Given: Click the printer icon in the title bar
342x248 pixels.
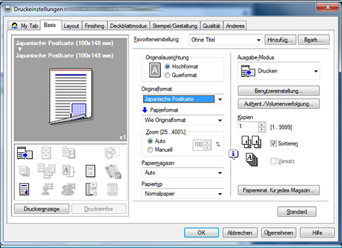Looking at the screenshot, I should click(8, 10).
